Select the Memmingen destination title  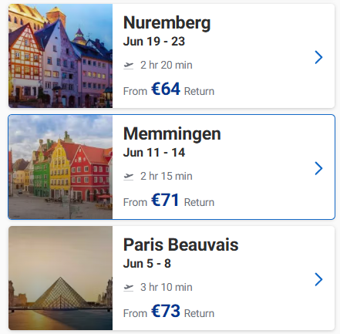click(x=172, y=134)
